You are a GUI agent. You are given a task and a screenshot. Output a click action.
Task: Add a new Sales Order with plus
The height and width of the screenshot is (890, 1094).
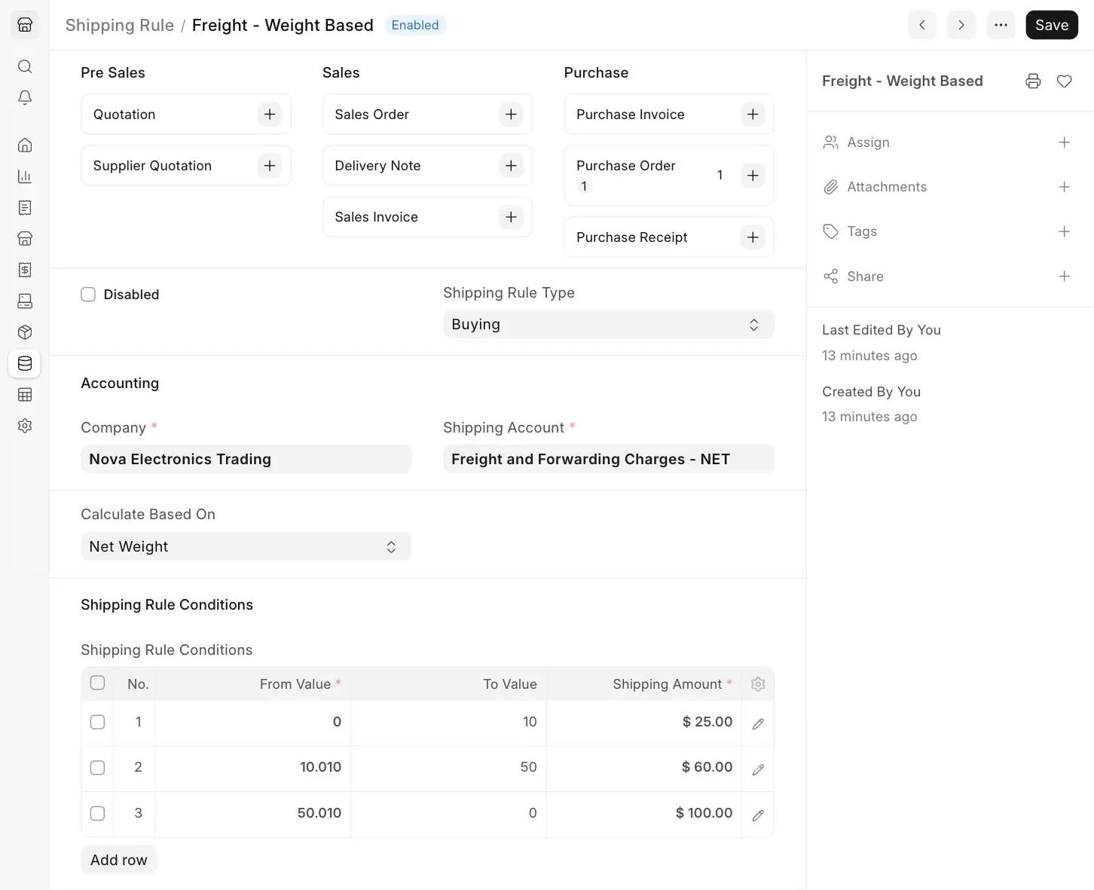[x=511, y=115]
